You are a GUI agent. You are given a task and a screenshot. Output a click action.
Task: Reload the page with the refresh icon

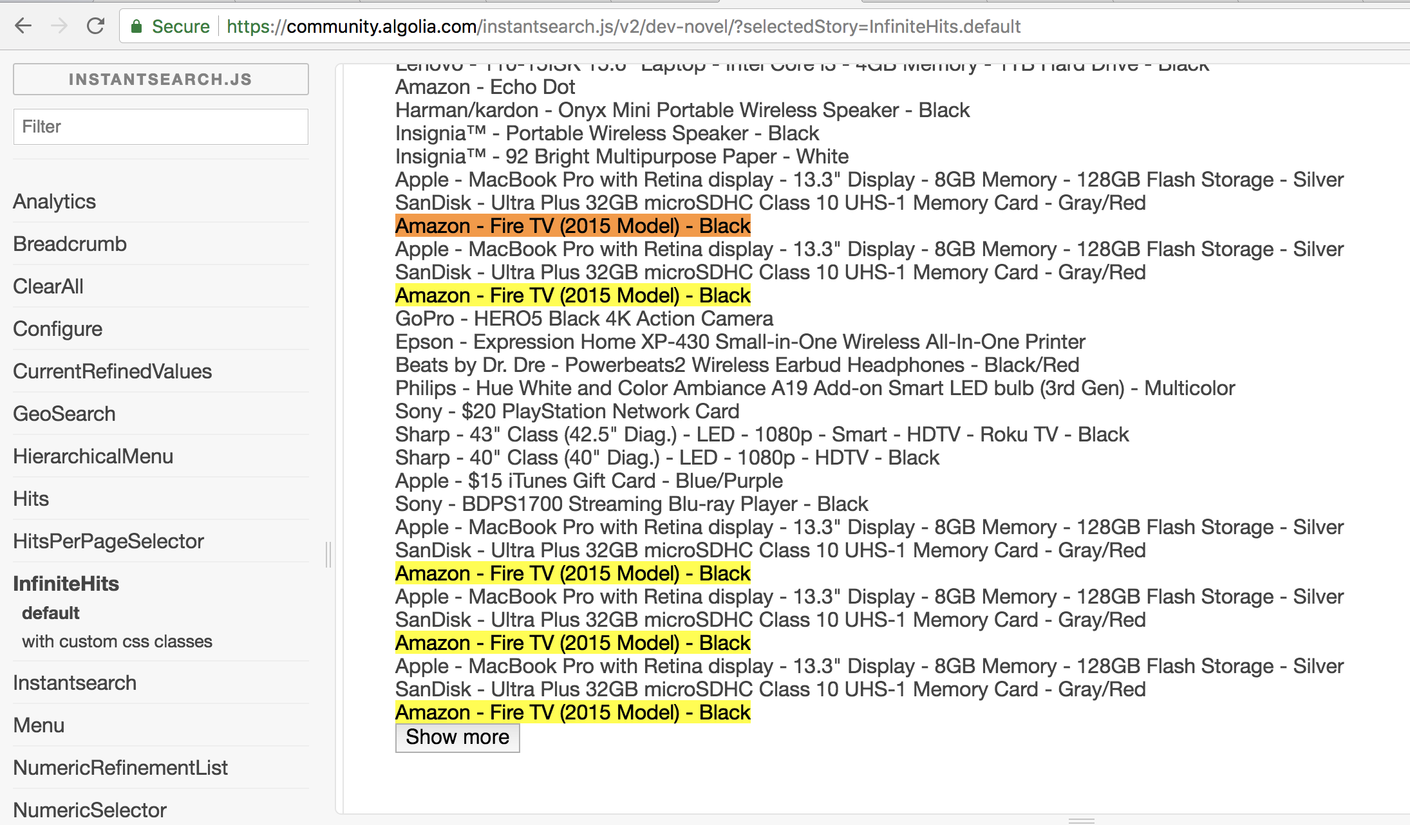click(x=95, y=26)
